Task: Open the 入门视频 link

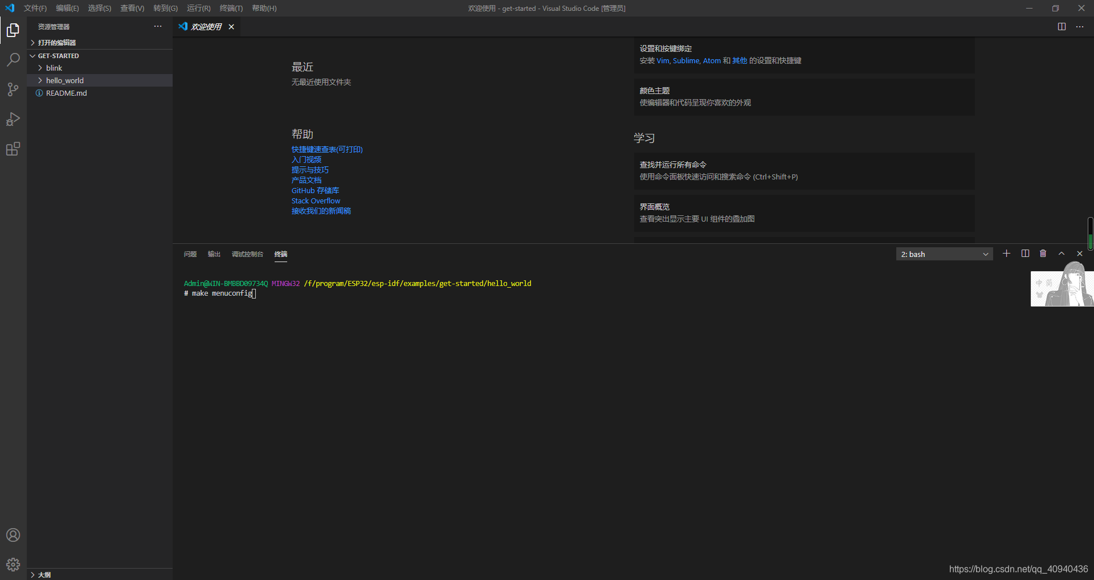Action: 307,160
